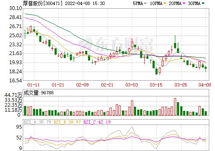This screenshot has width=215, height=151.
Task: Click price axis label 28.41
Action: pyautogui.click(x=16, y=17)
